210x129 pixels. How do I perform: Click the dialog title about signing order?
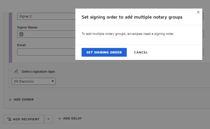132,17
